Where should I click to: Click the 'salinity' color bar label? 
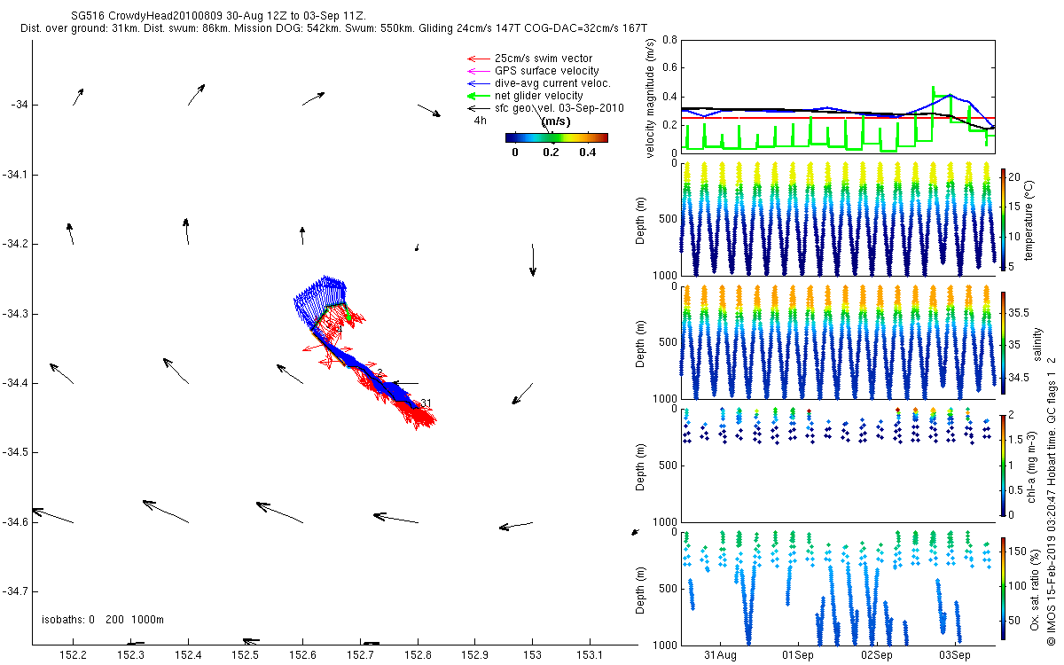click(1037, 342)
